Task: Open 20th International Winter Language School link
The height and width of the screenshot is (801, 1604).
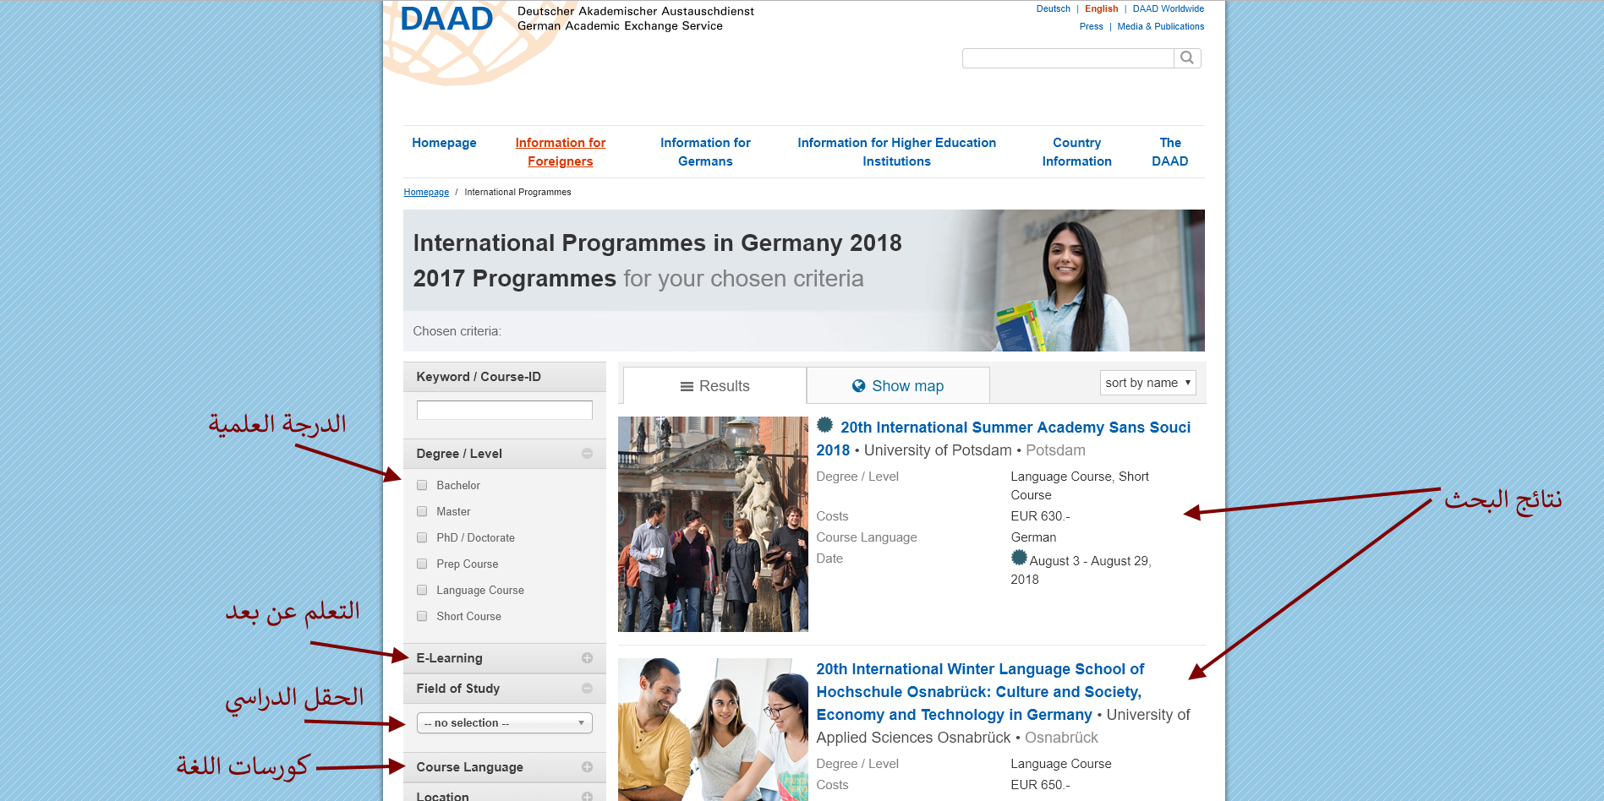Action: (981, 692)
